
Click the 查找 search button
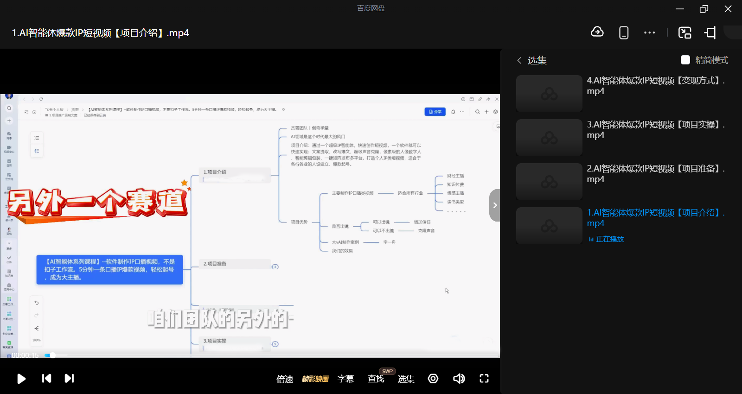pyautogui.click(x=376, y=379)
